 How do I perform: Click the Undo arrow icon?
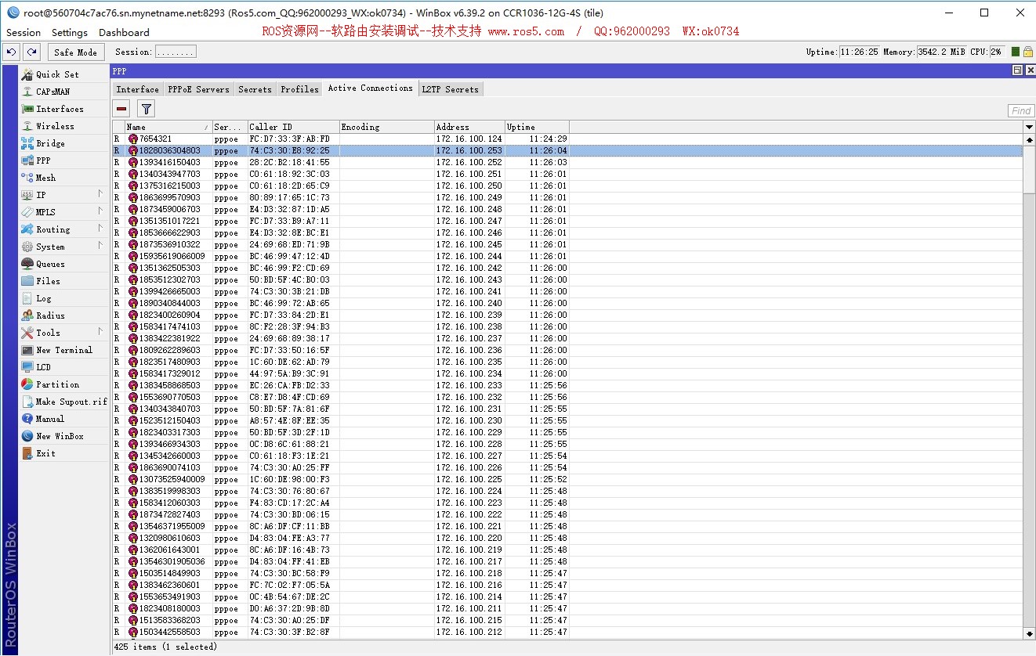coord(11,52)
